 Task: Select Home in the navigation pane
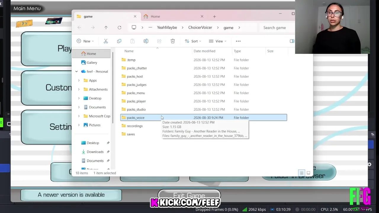point(91,54)
